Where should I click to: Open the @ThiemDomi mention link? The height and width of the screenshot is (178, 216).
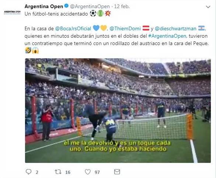pos(125,28)
